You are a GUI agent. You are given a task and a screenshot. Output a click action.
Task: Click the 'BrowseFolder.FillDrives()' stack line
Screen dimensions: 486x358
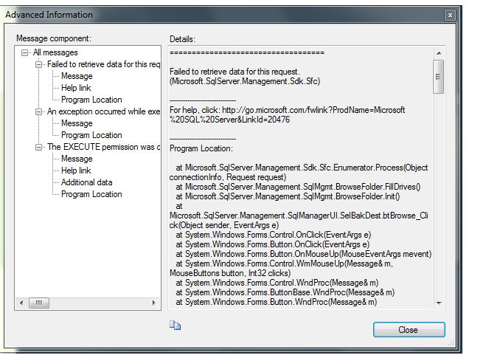click(298, 187)
